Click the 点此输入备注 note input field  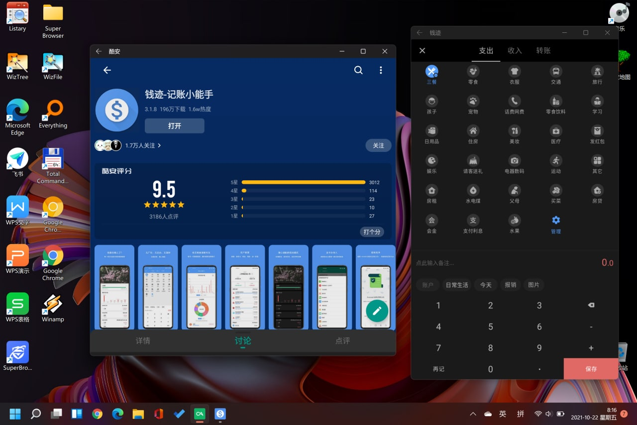coord(498,263)
